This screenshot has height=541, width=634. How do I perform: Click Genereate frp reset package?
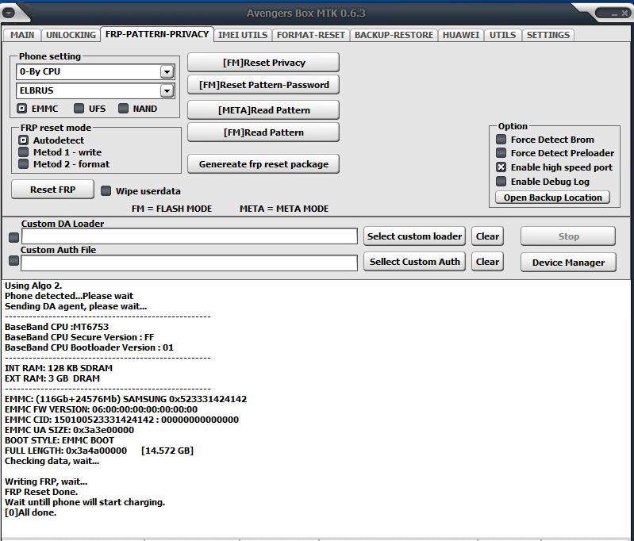coord(263,164)
